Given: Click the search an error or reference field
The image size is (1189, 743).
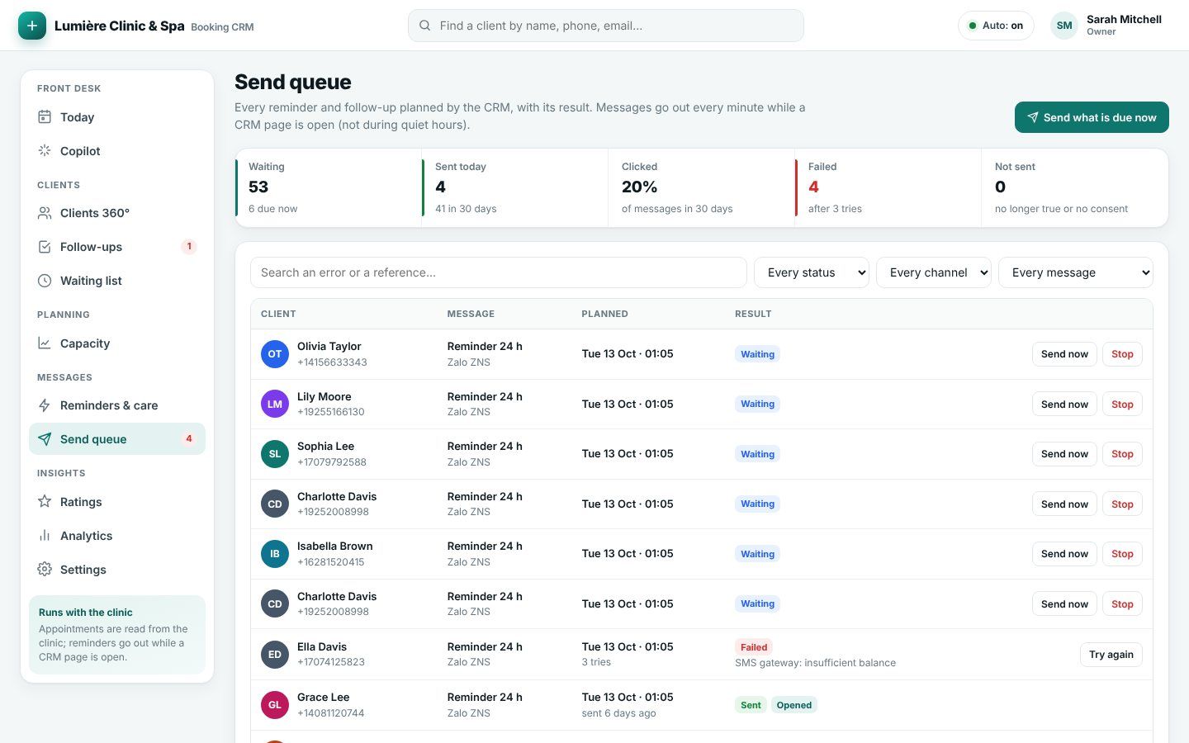Looking at the screenshot, I should coord(499,272).
